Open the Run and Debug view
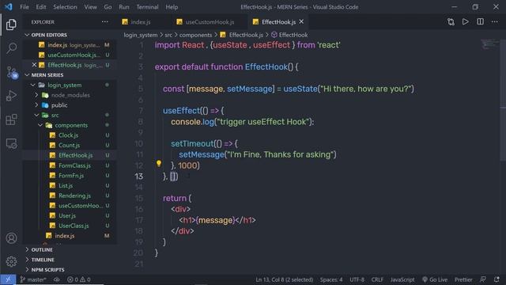Screen dimensions: 506x285 [x=11, y=96]
